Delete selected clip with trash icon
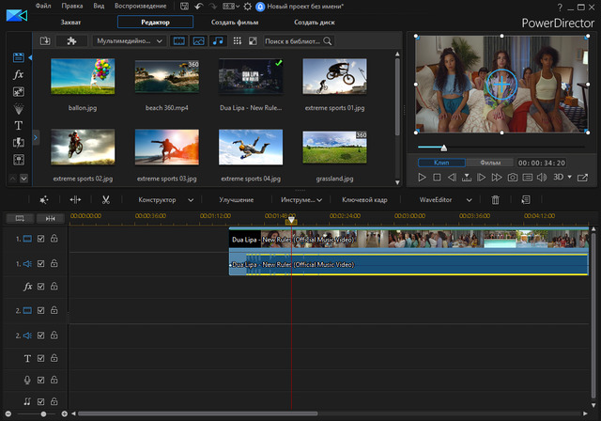The width and height of the screenshot is (601, 421). 496,200
